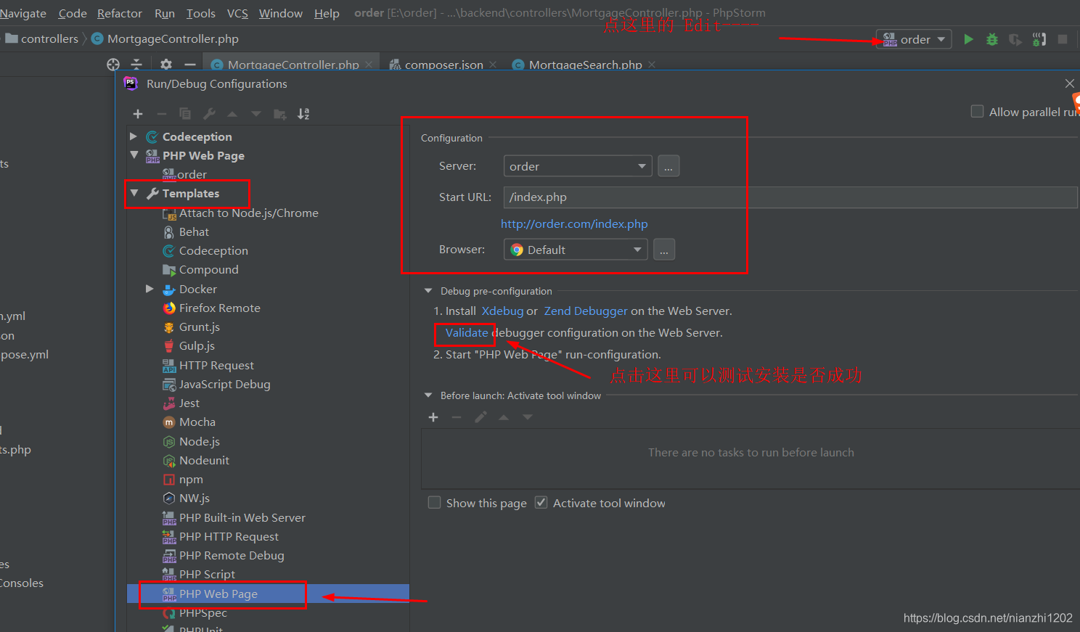Screen dimensions: 1080x632
Task: Start debugging with the green bug icon
Action: click(992, 39)
